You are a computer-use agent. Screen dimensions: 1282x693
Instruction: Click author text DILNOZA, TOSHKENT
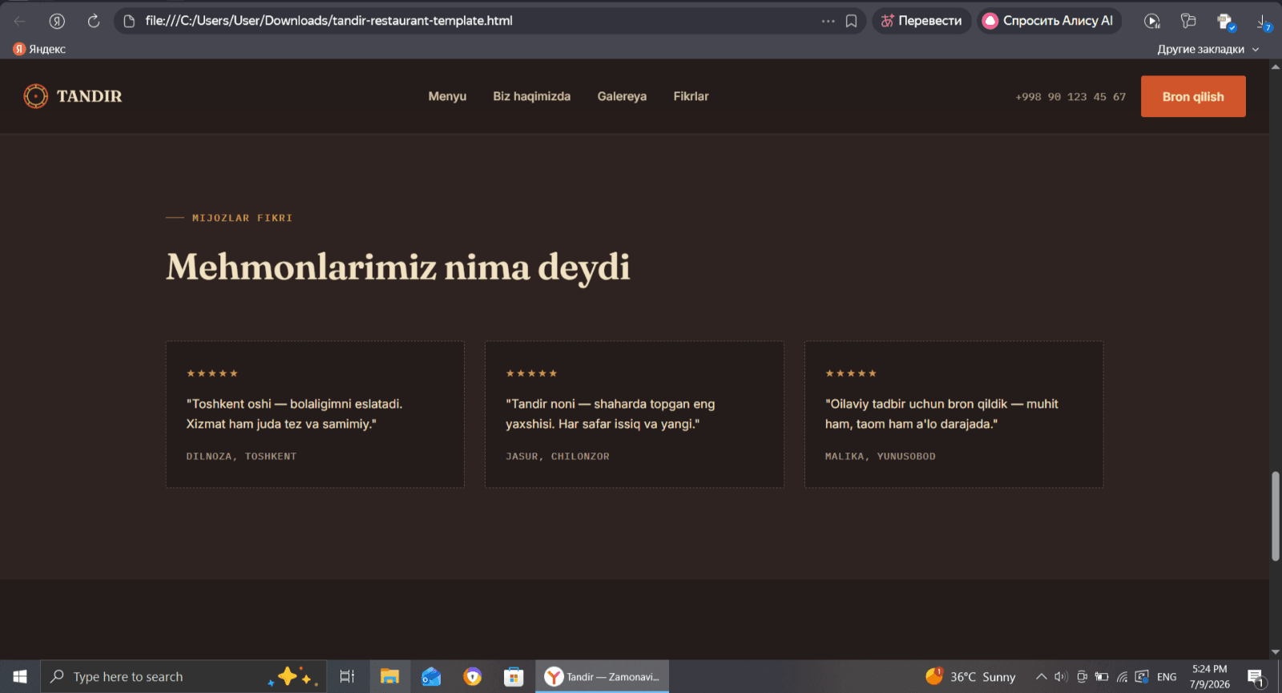tap(241, 457)
